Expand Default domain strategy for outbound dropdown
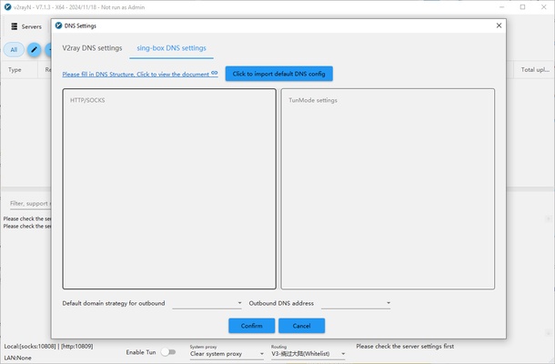Viewport: 555px width, 364px height. pos(207,303)
